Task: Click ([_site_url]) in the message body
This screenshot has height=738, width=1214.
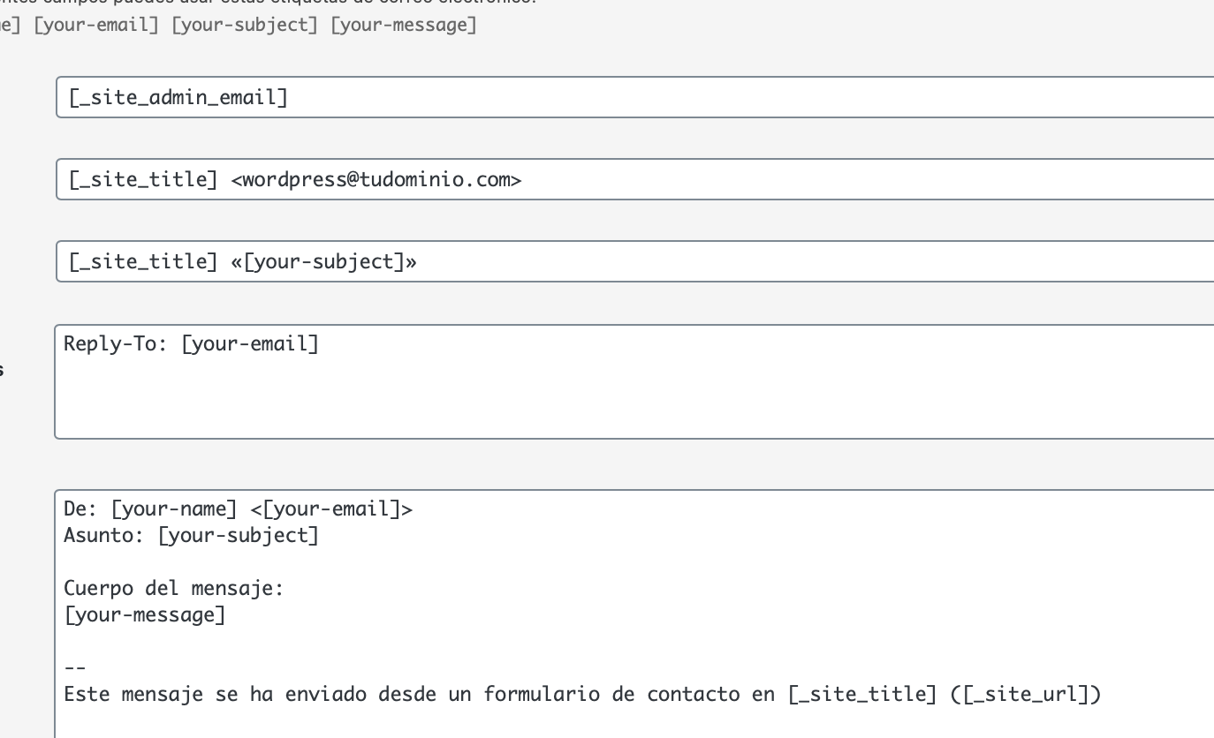Action: click(x=1026, y=695)
